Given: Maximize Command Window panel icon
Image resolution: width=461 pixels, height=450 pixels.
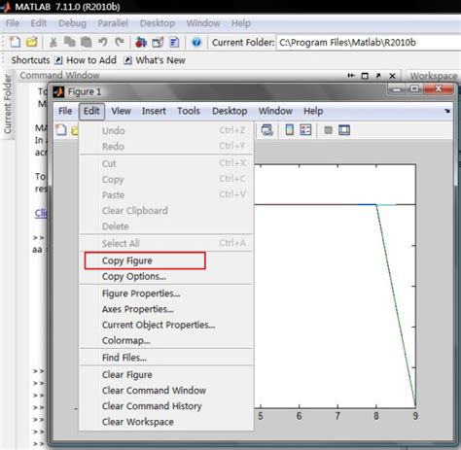Looking at the screenshot, I should click(x=365, y=76).
